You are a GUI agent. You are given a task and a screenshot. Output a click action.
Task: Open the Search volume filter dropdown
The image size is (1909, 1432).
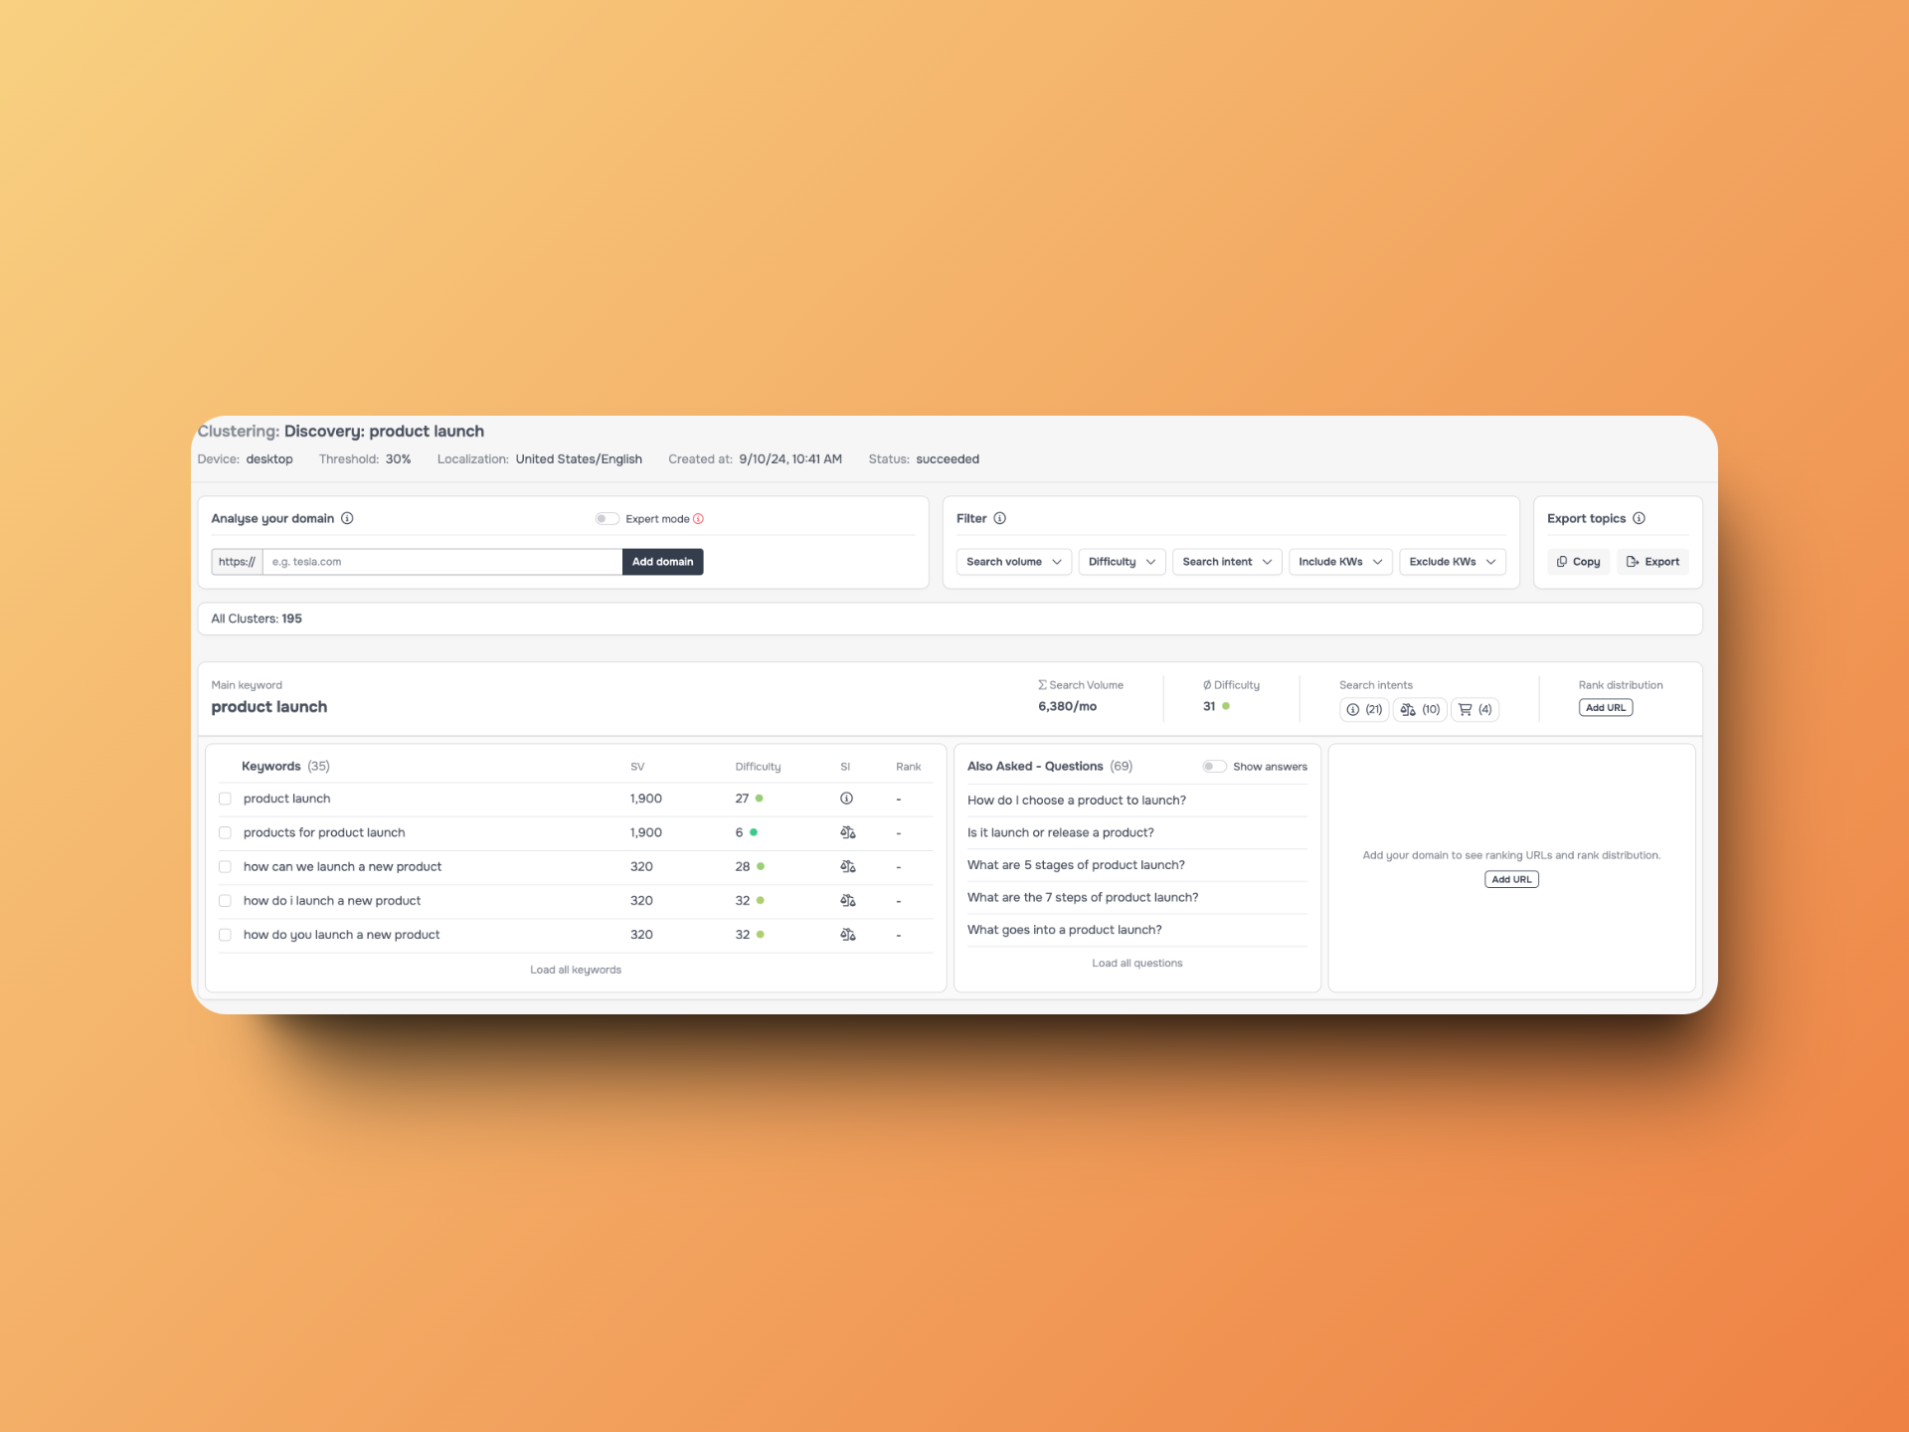point(1012,561)
